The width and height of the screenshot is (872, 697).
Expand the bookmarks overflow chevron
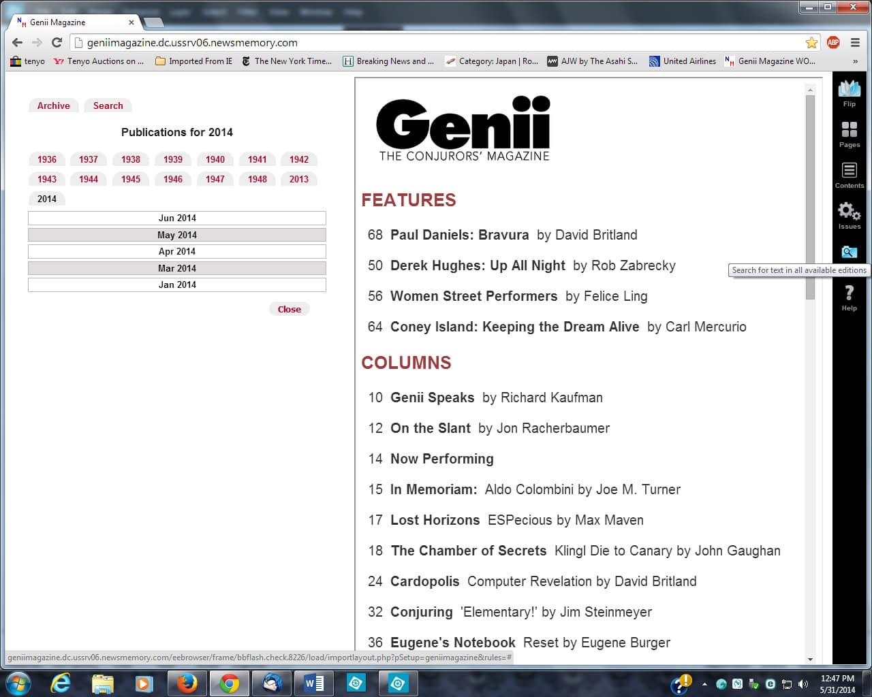[855, 61]
